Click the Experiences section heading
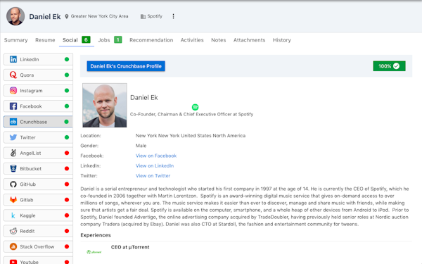 (96, 235)
